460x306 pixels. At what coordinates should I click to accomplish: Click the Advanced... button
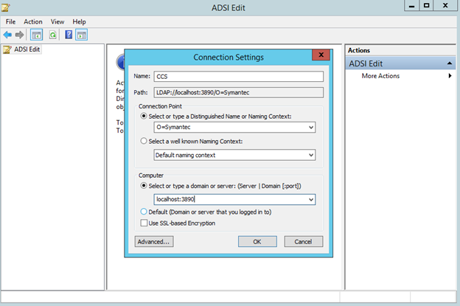click(x=153, y=241)
